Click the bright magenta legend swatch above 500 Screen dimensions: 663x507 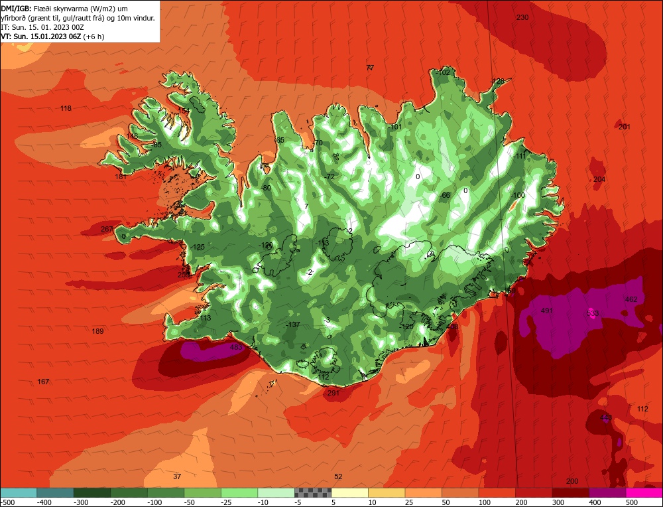coord(644,492)
